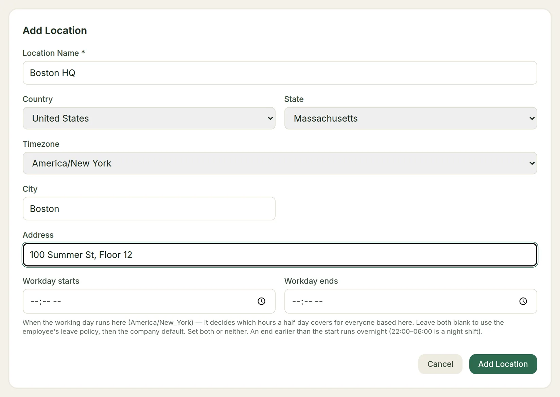The image size is (560, 397).
Task: Click the "City" label
Action: coord(30,189)
